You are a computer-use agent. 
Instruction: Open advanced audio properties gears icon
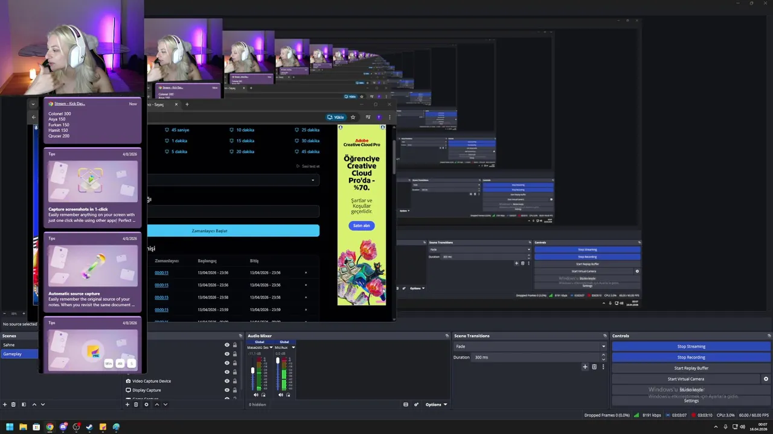416,404
